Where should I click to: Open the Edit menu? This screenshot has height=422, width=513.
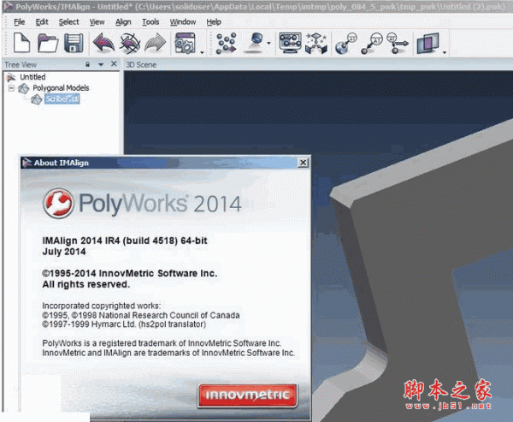point(42,22)
